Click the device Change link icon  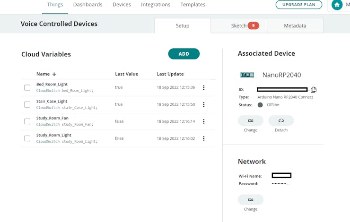251,121
